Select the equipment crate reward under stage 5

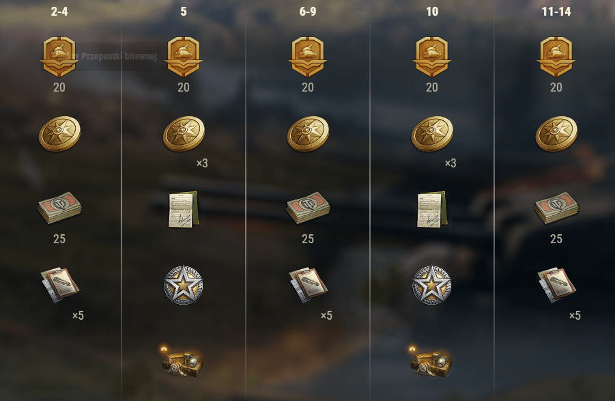(182, 362)
